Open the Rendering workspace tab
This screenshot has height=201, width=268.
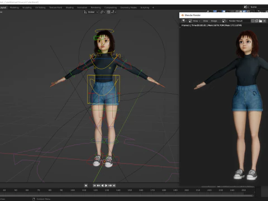click(x=96, y=8)
